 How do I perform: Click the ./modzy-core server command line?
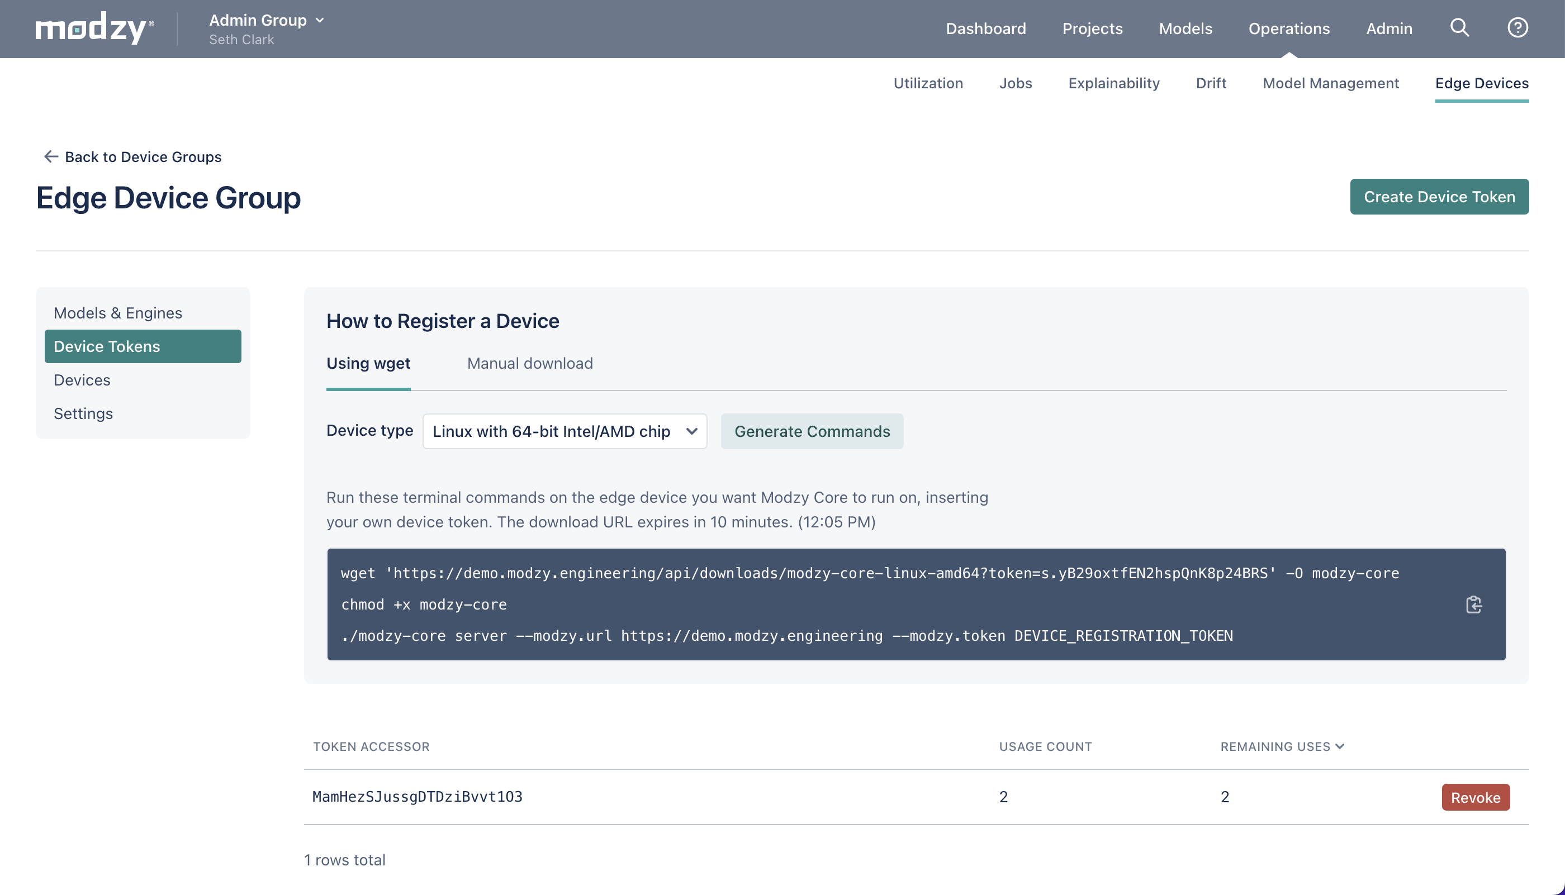pos(786,636)
